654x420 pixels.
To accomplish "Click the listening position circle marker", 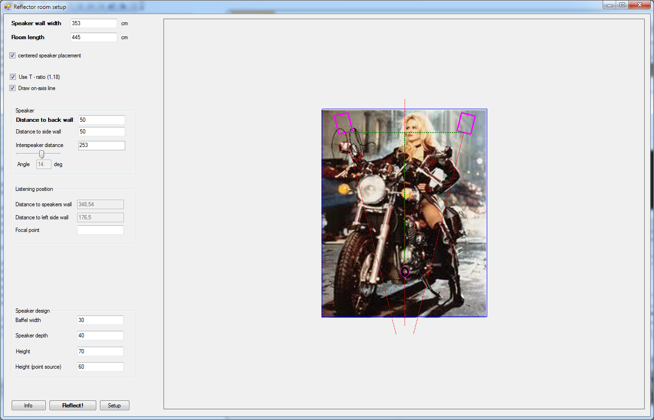I will pos(405,272).
